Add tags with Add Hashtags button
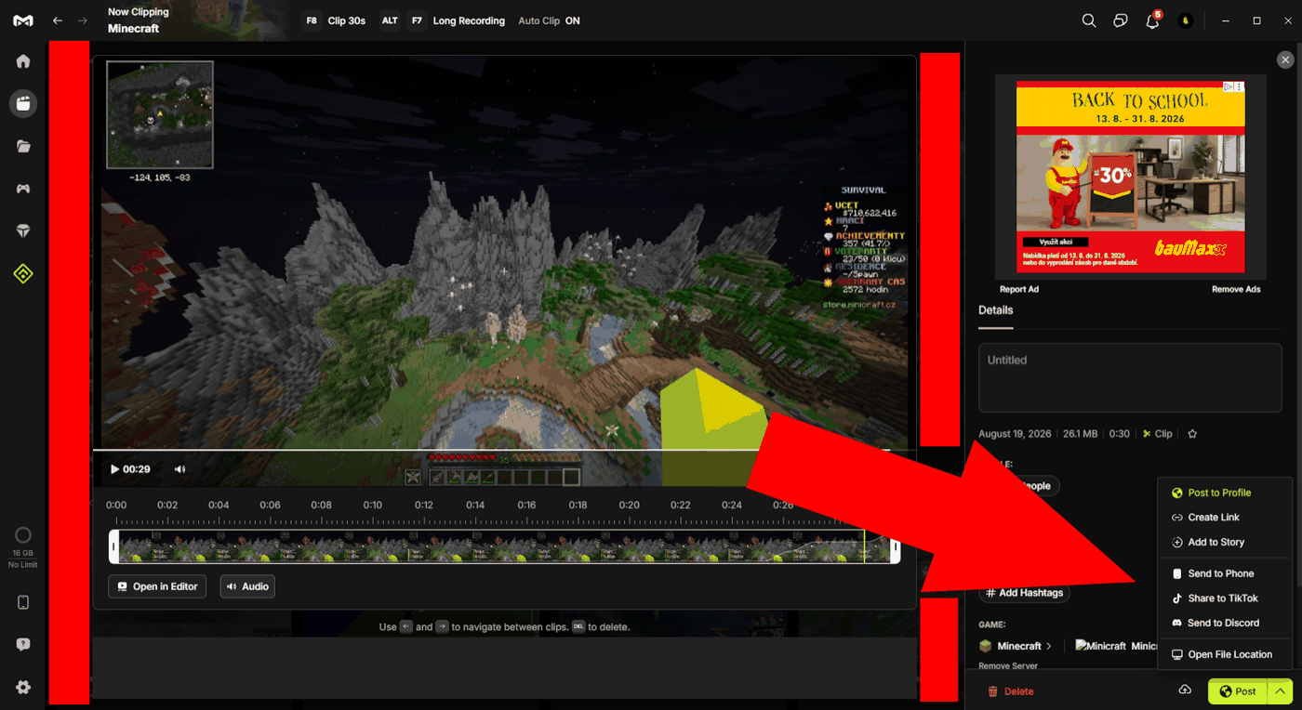1302x710 pixels. [1023, 593]
